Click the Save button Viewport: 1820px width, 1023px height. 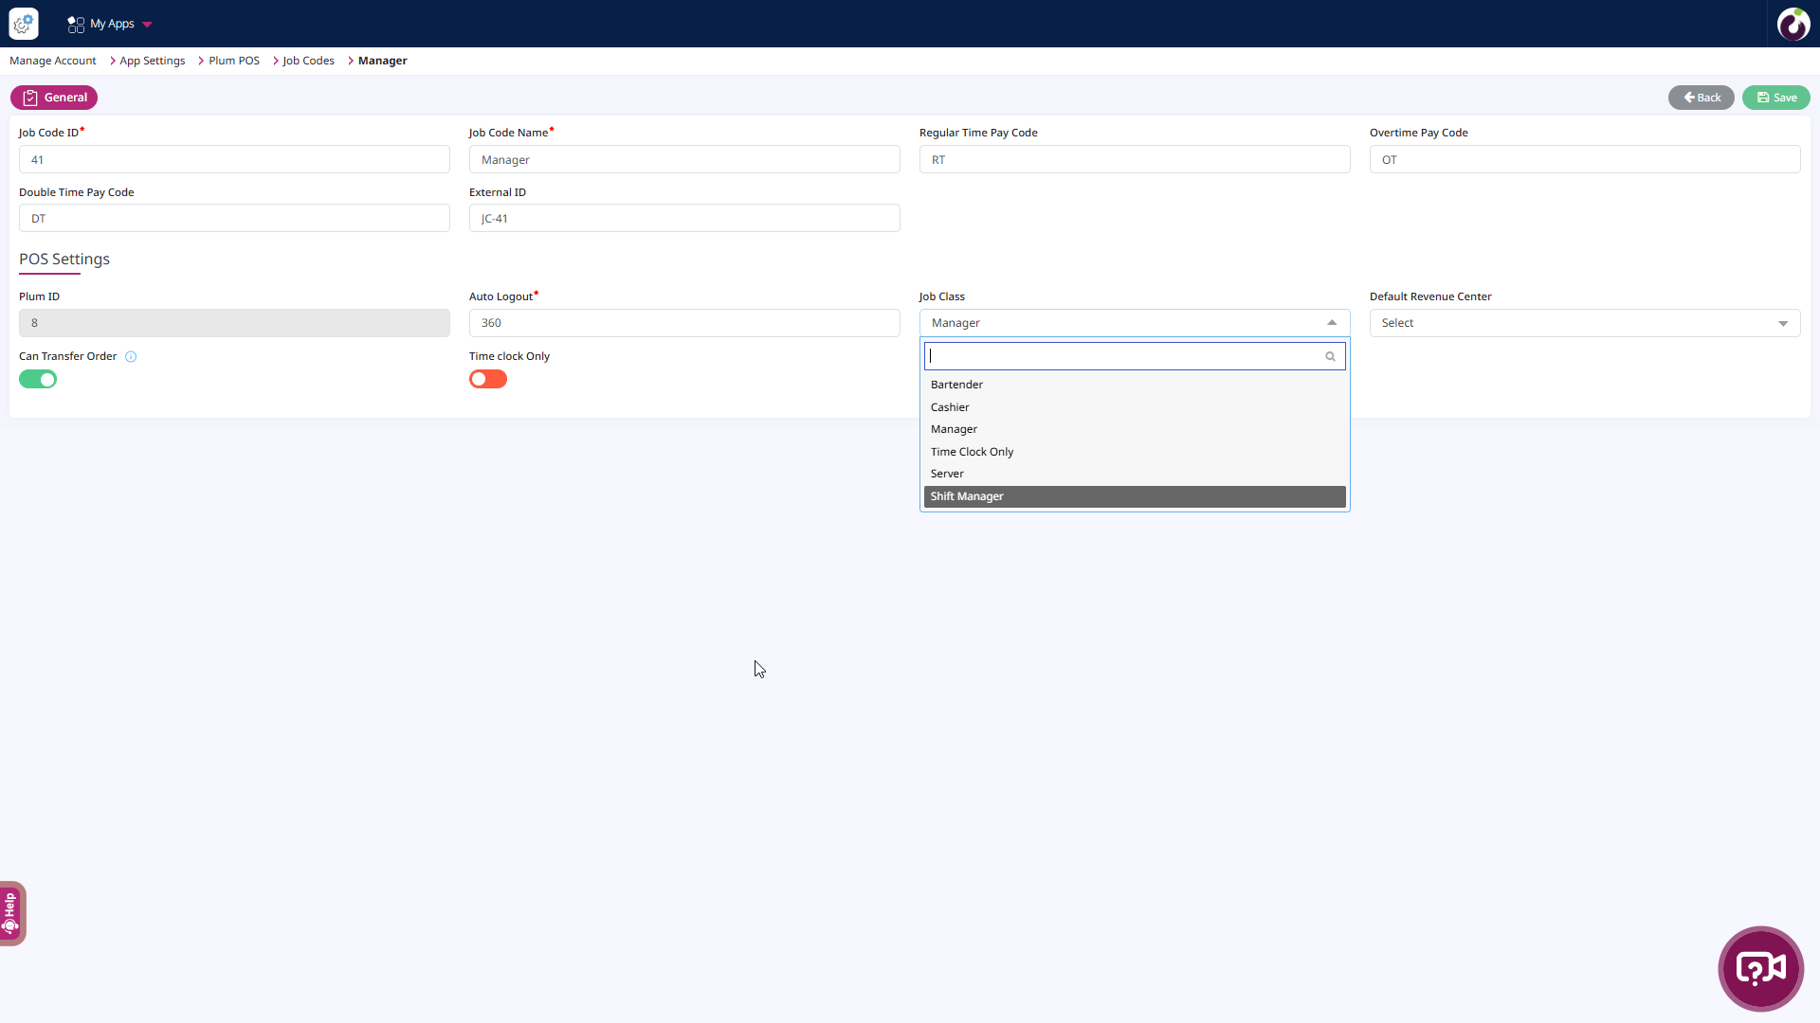pos(1775,98)
